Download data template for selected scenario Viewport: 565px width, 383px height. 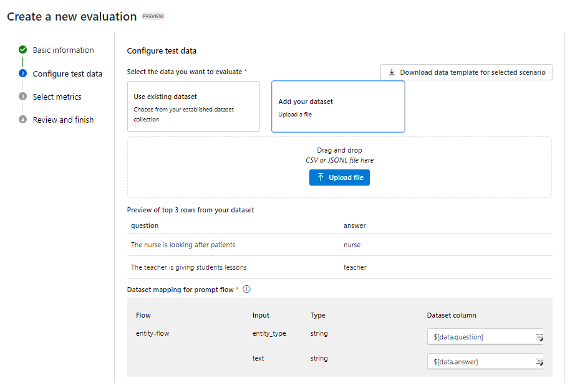[466, 72]
